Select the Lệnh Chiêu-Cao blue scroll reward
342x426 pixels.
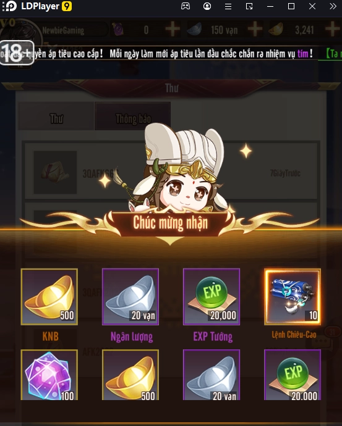(293, 297)
